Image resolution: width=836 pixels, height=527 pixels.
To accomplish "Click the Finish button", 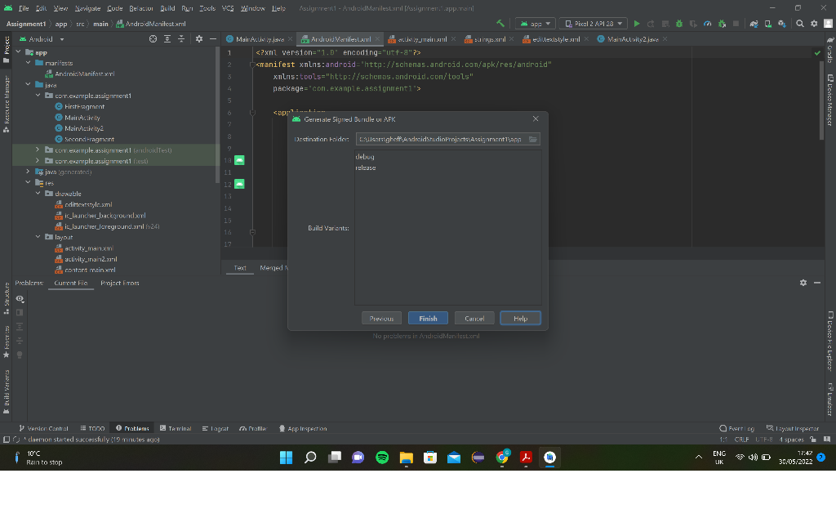I will (x=428, y=319).
